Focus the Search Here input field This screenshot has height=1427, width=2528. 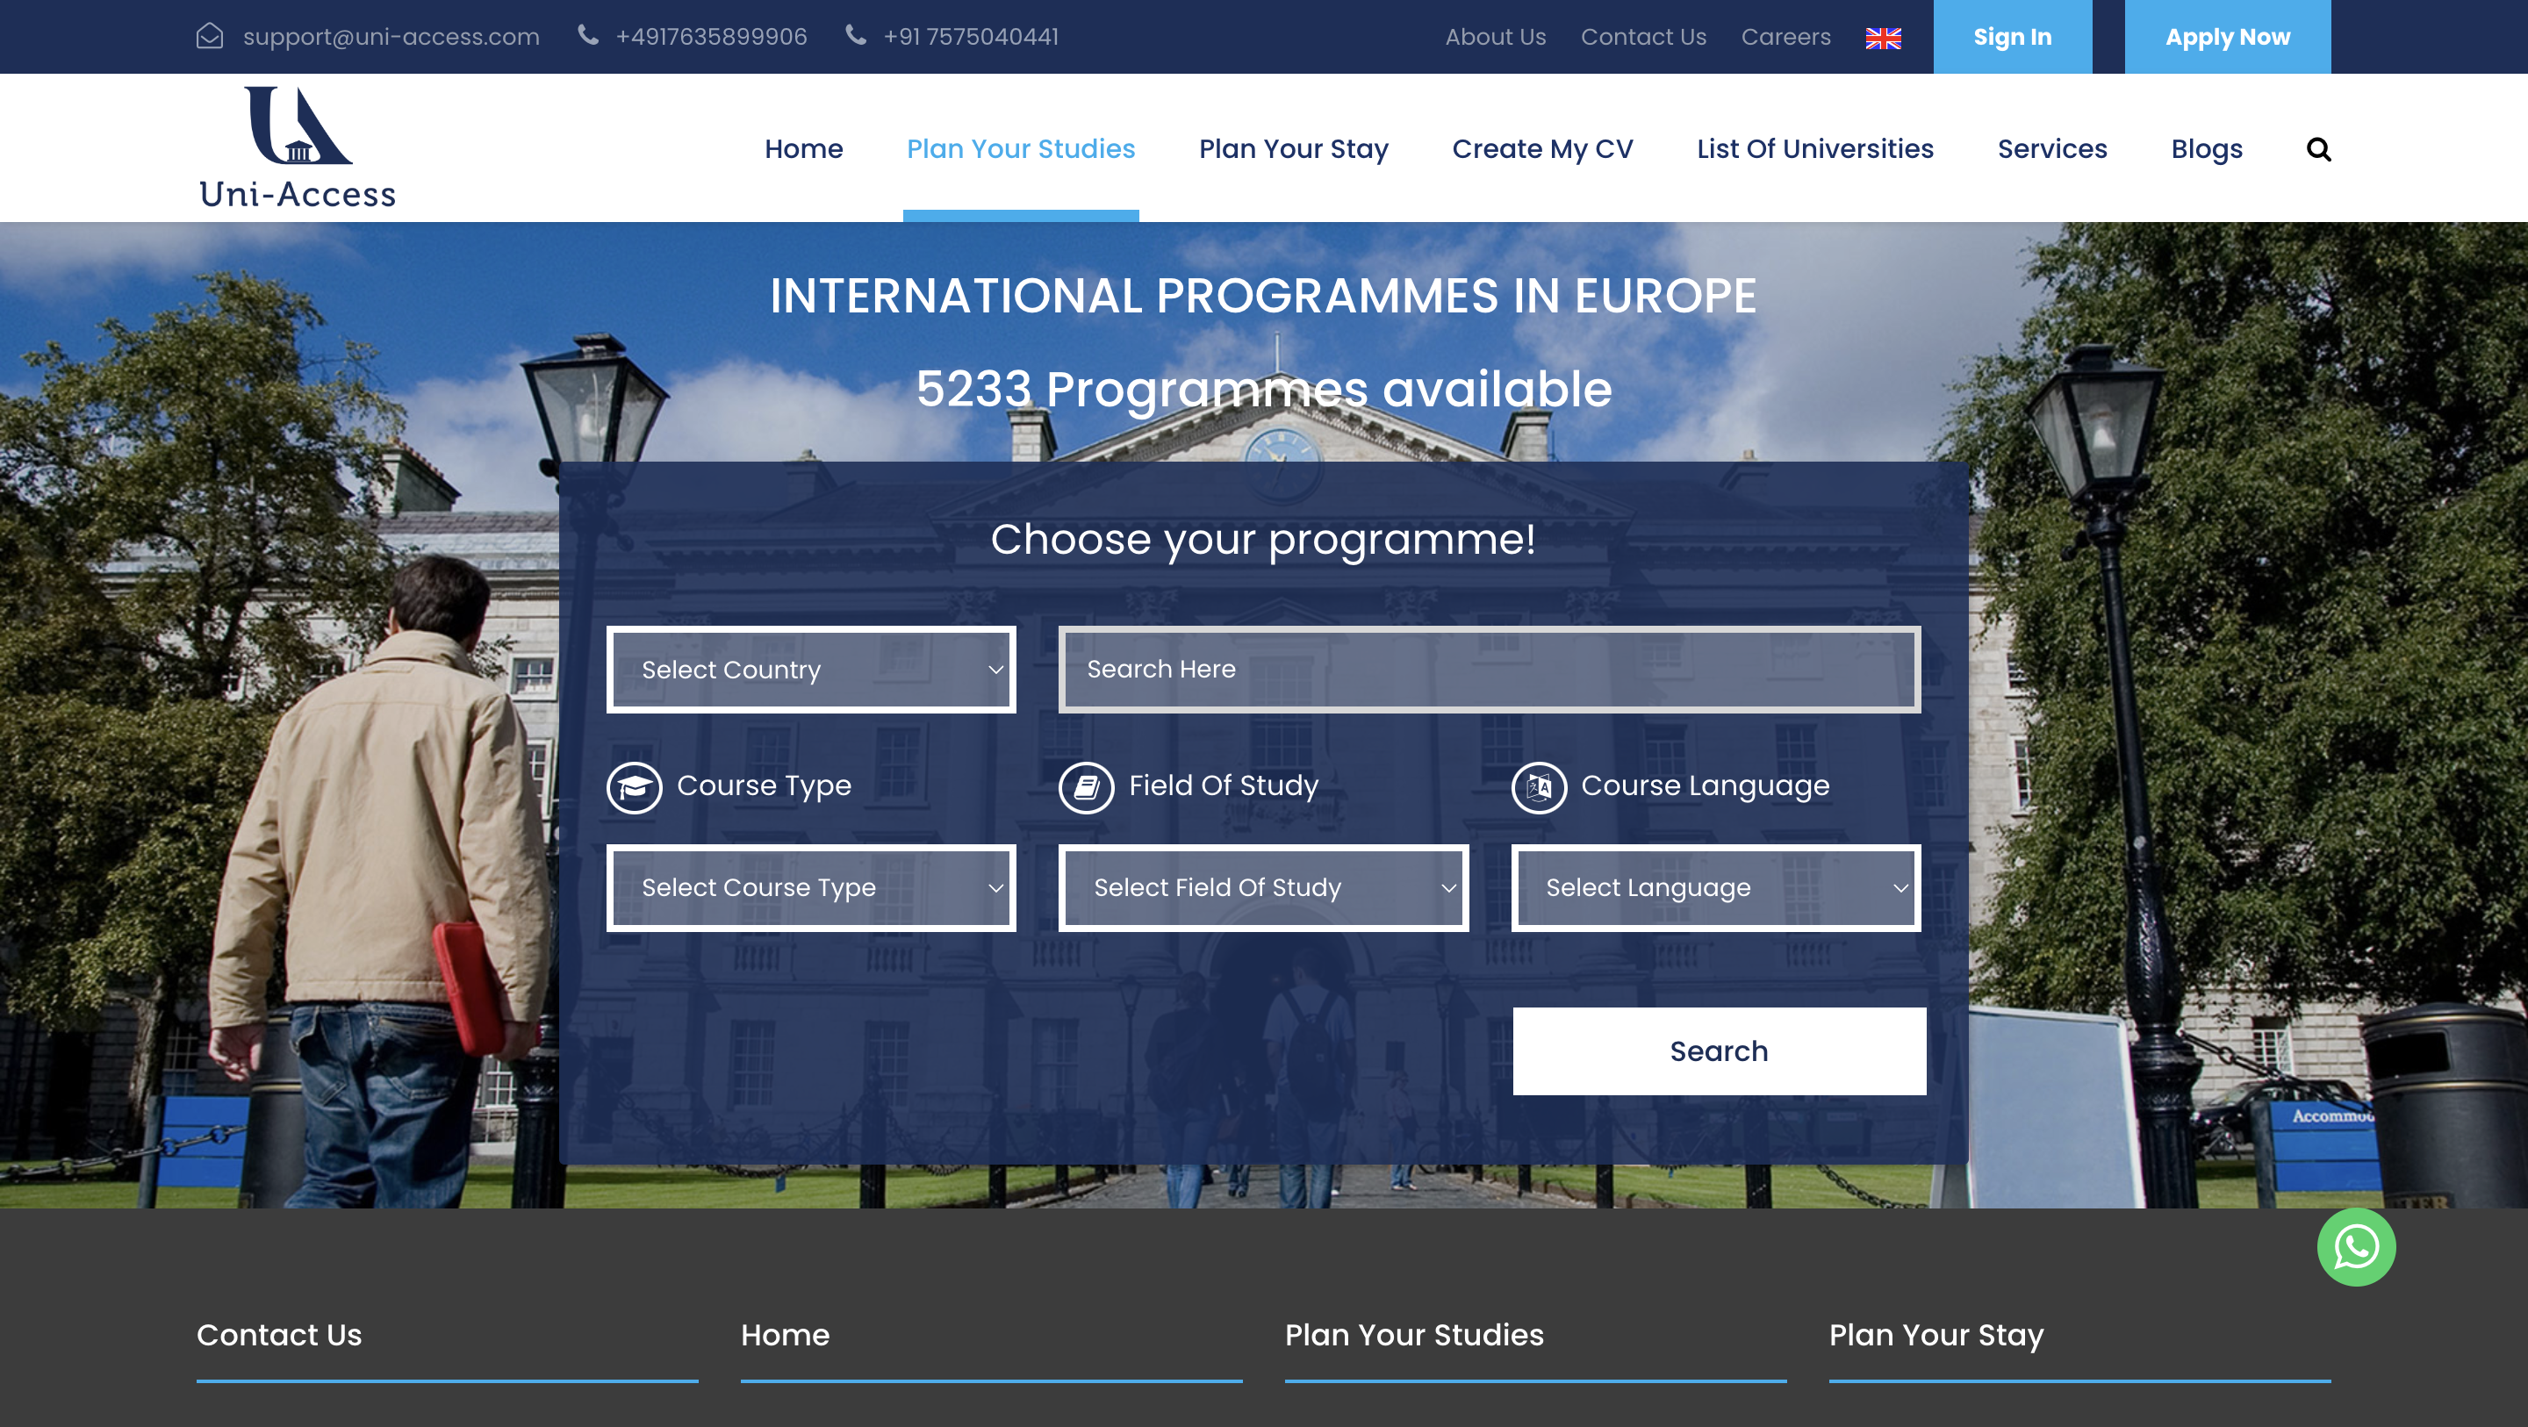click(1489, 670)
